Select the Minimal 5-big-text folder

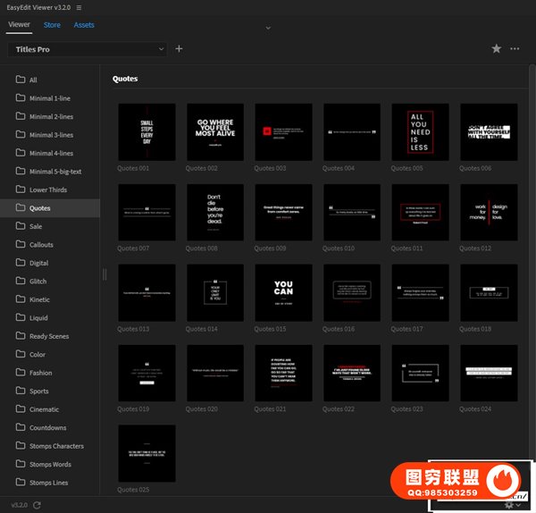tap(55, 172)
